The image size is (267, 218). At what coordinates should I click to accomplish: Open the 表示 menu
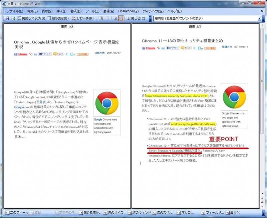47,11
